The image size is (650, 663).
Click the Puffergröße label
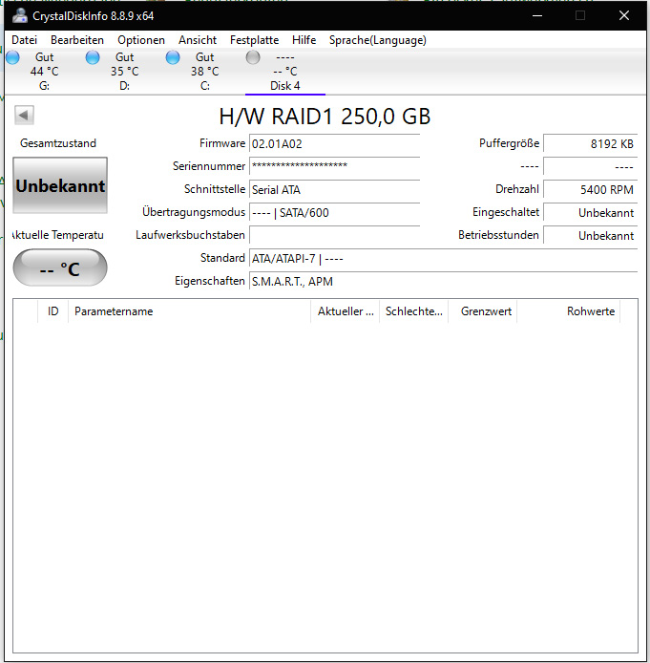tap(509, 143)
